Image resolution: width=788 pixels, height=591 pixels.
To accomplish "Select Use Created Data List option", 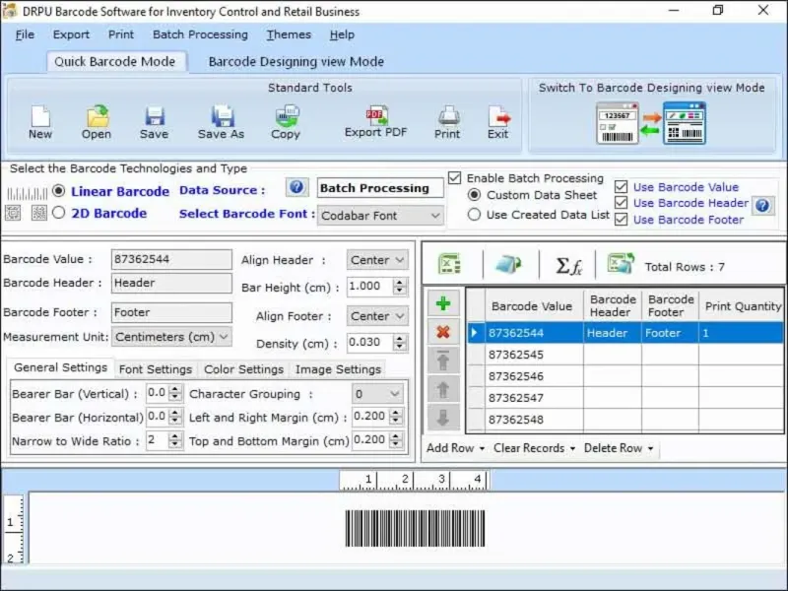I will click(x=475, y=215).
